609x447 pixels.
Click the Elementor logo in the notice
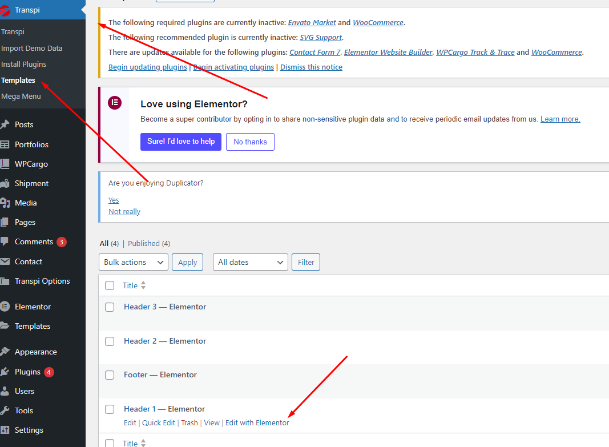(x=115, y=103)
